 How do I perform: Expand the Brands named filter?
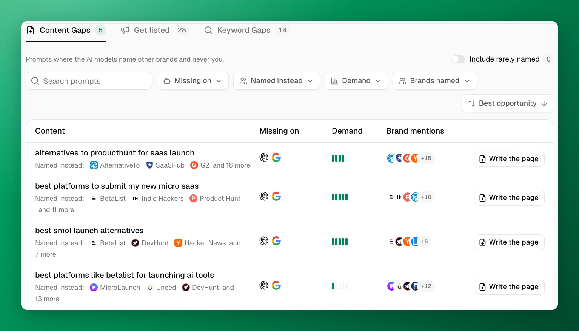(x=435, y=81)
